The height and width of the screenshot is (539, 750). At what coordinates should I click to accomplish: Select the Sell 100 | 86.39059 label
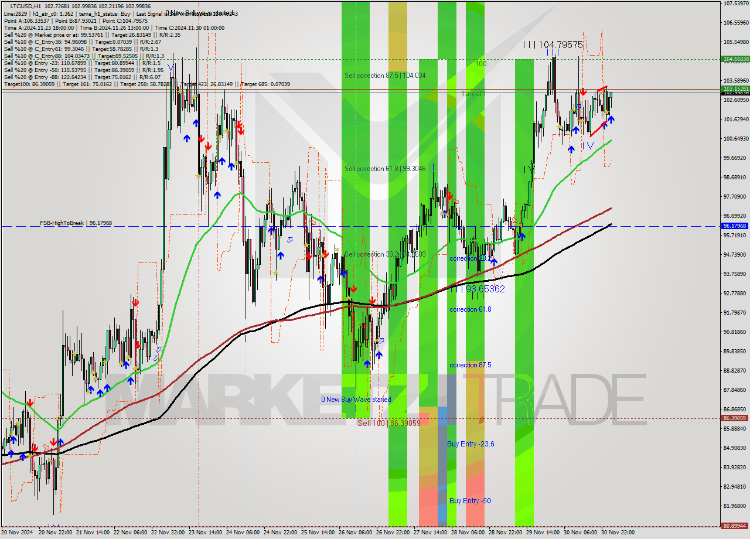pyautogui.click(x=388, y=423)
